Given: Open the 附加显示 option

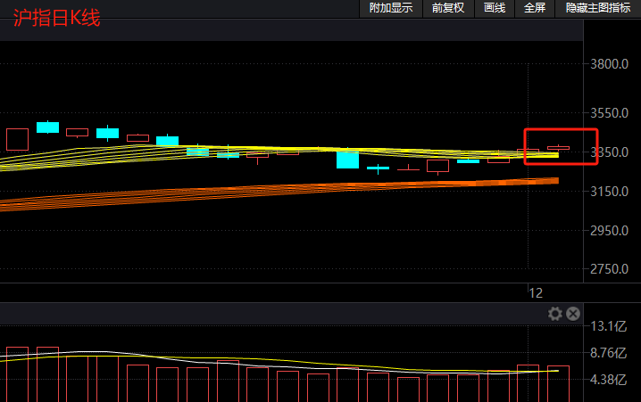Looking at the screenshot, I should [391, 8].
